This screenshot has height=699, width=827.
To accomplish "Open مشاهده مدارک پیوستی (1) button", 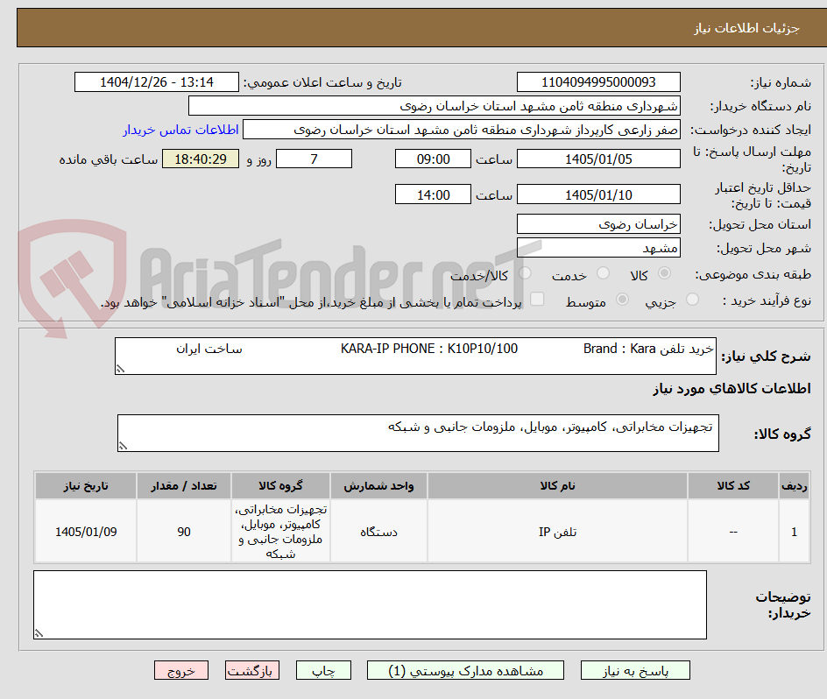I will coord(465,670).
